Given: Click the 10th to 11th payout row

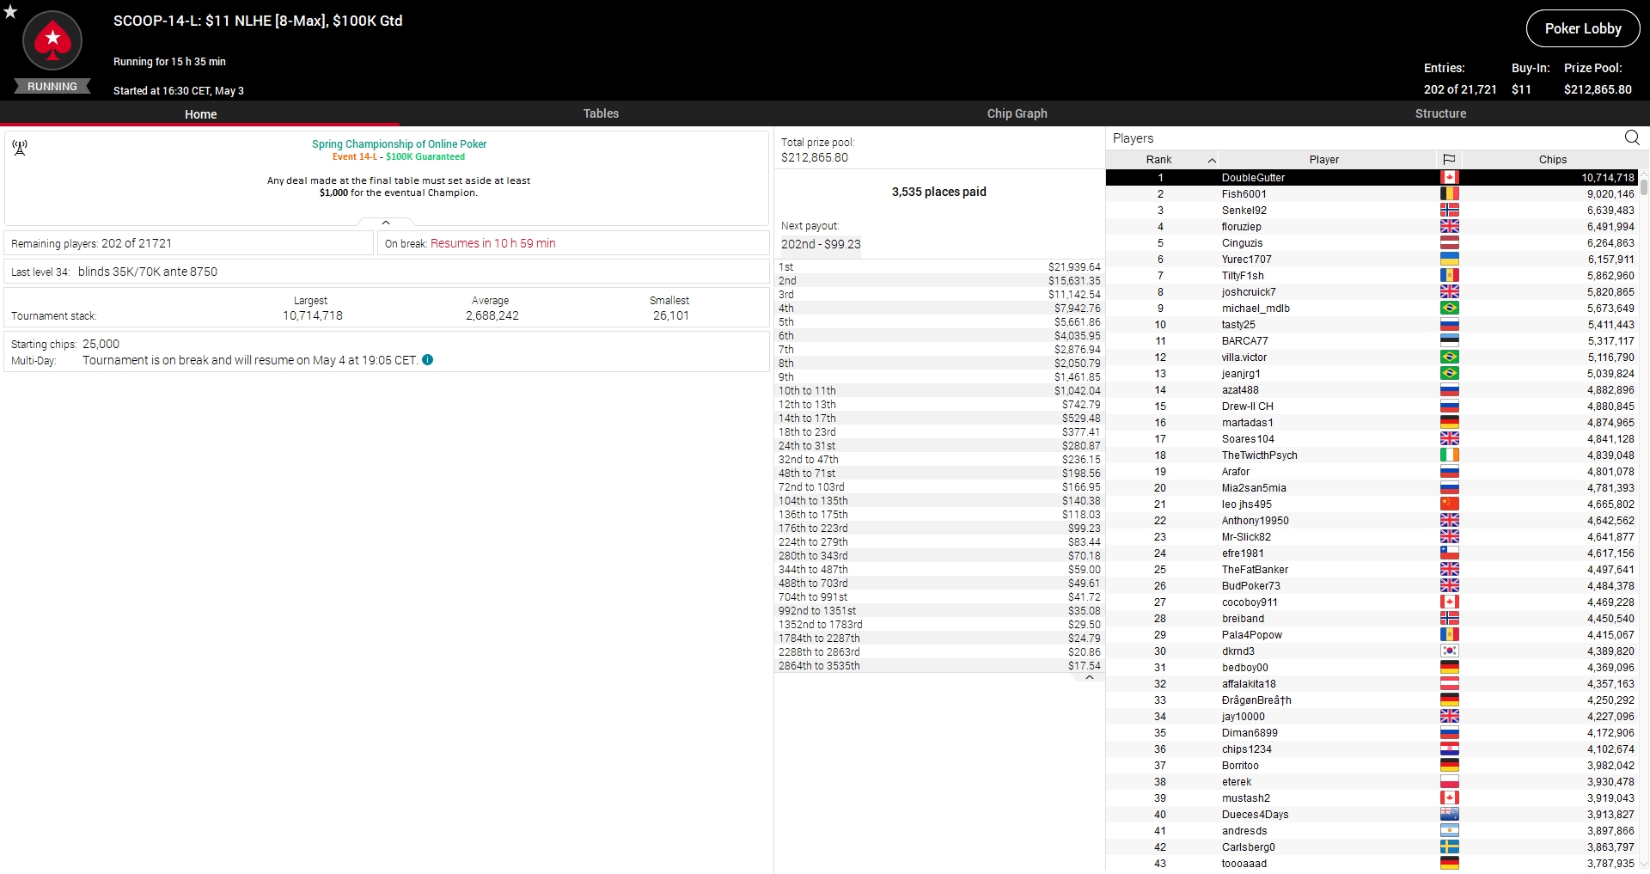Looking at the screenshot, I should click(x=939, y=390).
